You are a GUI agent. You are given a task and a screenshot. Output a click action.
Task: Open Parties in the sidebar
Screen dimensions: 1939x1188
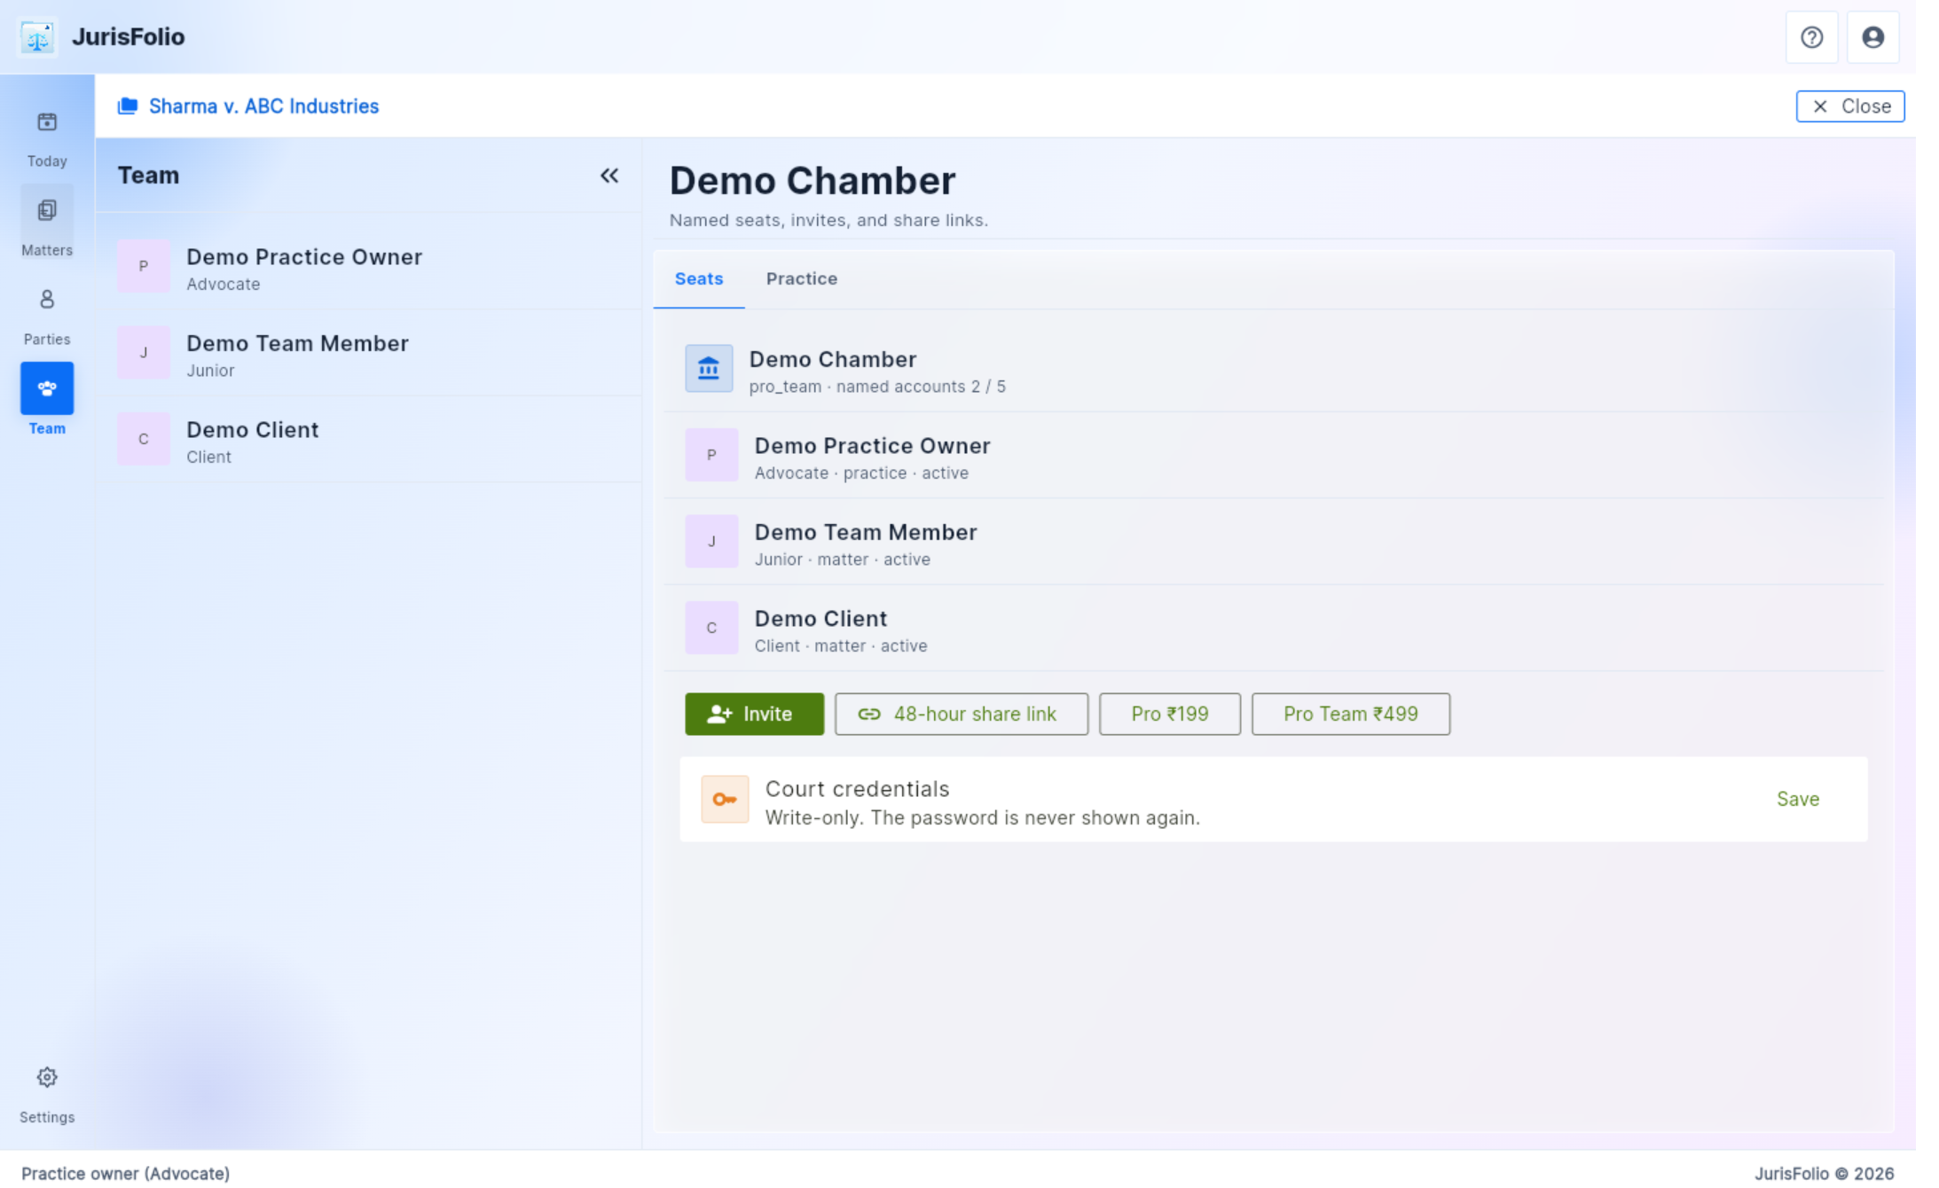47,317
